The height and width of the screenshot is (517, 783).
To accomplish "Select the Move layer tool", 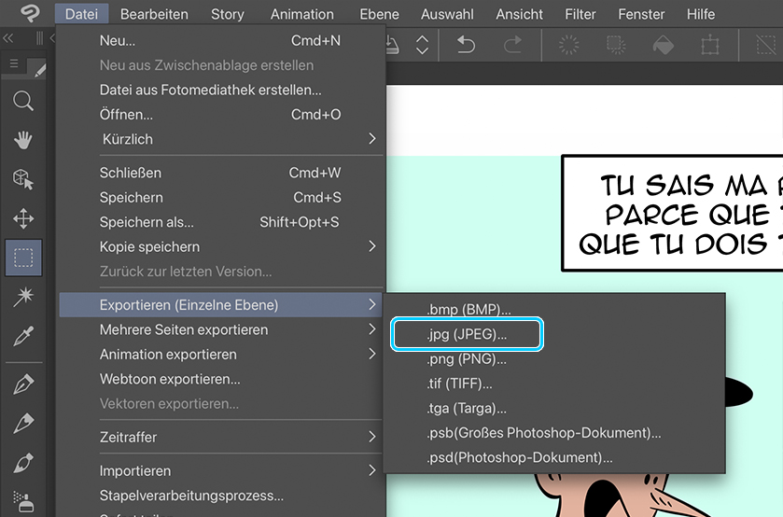I will click(23, 218).
